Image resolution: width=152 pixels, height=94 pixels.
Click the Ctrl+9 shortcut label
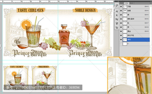pos(147,31)
